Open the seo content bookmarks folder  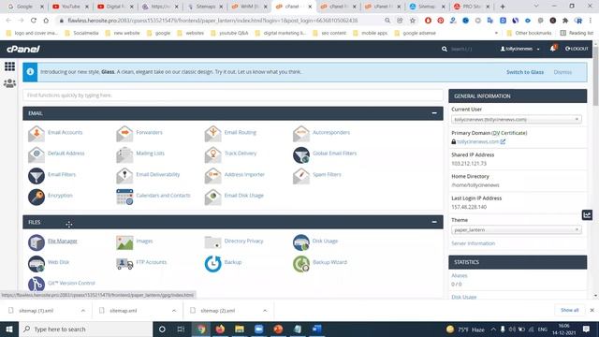(329, 34)
